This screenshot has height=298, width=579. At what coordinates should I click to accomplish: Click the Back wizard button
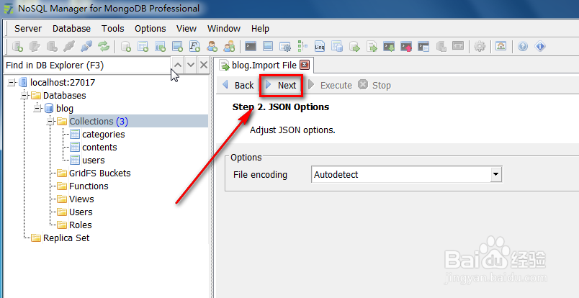point(238,86)
